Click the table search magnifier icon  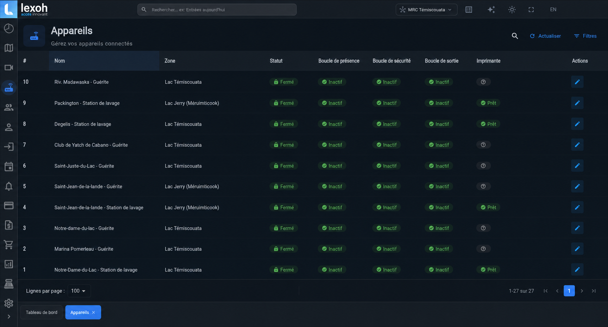[x=514, y=36]
